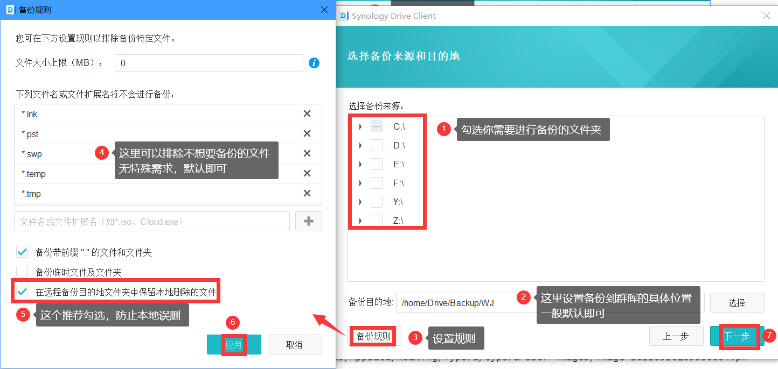Select the *.pst list entry
The height and width of the screenshot is (369, 778).
tap(168, 133)
